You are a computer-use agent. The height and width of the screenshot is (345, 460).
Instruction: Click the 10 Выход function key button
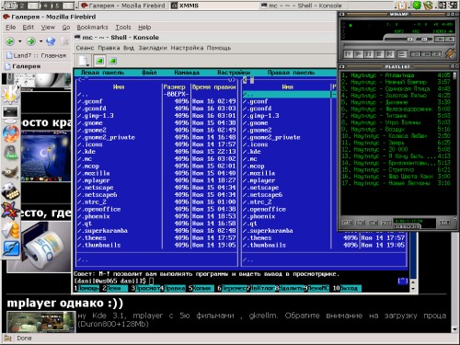tap(347, 288)
